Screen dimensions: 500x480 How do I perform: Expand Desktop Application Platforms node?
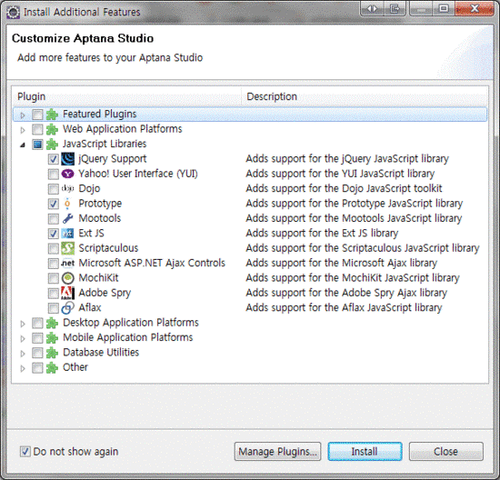pyautogui.click(x=23, y=324)
